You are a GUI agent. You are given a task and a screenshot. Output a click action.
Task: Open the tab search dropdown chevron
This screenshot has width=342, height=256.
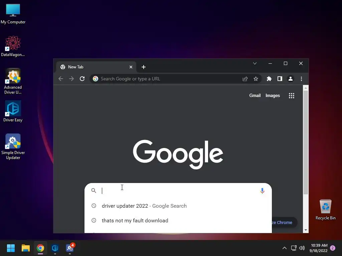[x=255, y=63]
